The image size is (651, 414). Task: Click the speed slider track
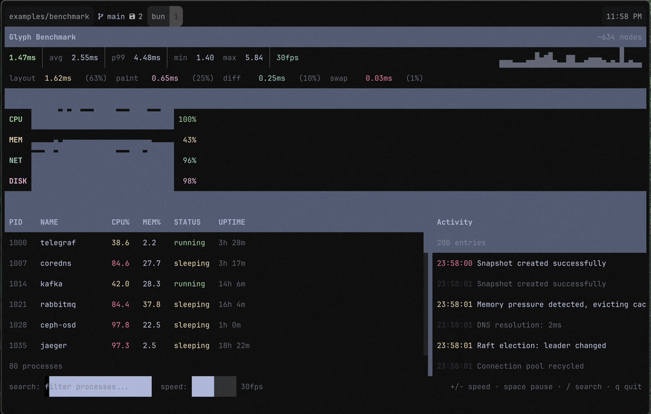coord(214,386)
